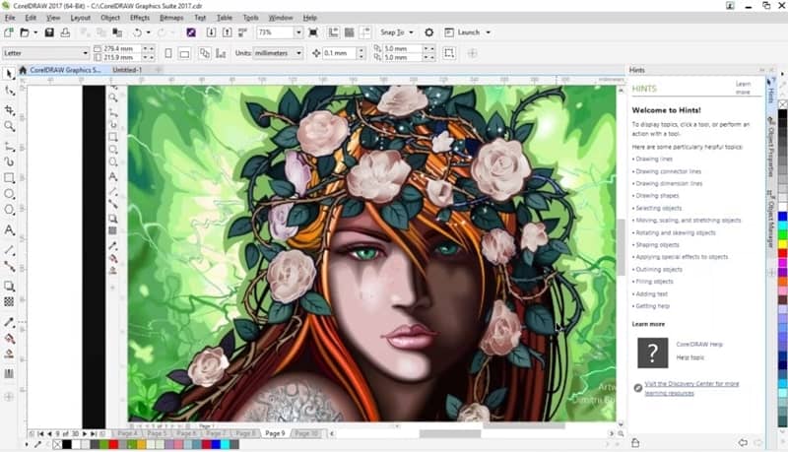The image size is (788, 452).
Task: Toggle Show guidelines button
Action: click(364, 32)
